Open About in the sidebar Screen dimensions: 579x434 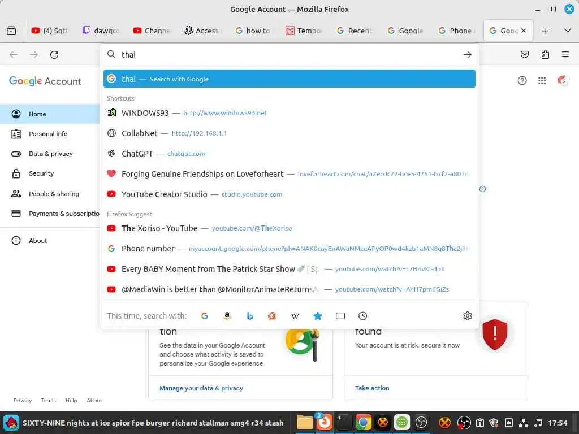(50, 241)
